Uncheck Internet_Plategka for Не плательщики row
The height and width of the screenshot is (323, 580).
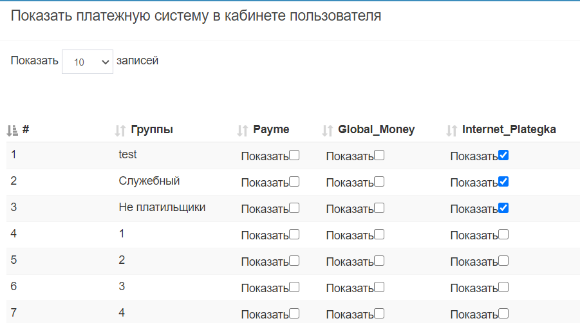pos(503,208)
